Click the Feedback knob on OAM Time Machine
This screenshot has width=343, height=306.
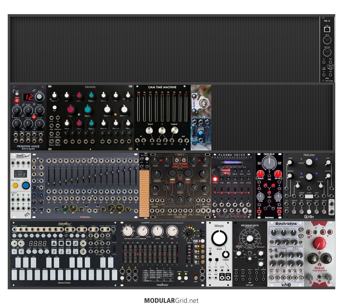pyautogui.click(x=174, y=131)
